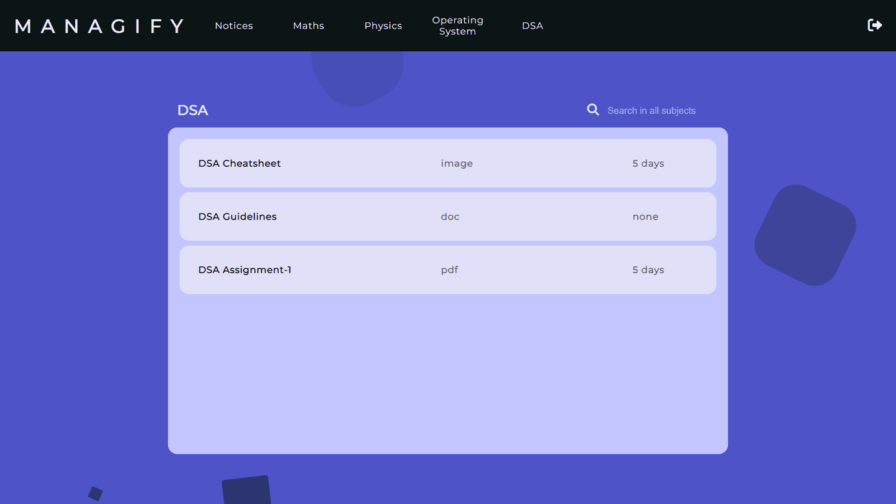Select DSA in the navigation bar

coord(533,26)
